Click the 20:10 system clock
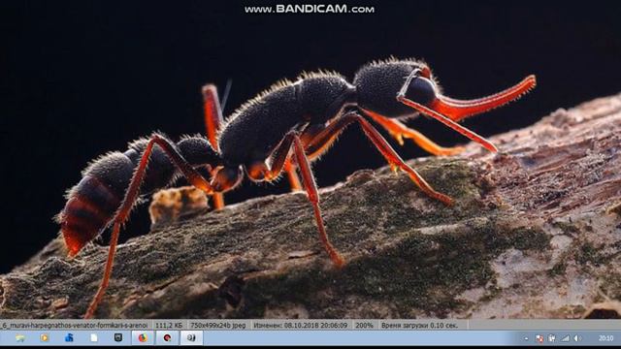 pyautogui.click(x=605, y=338)
